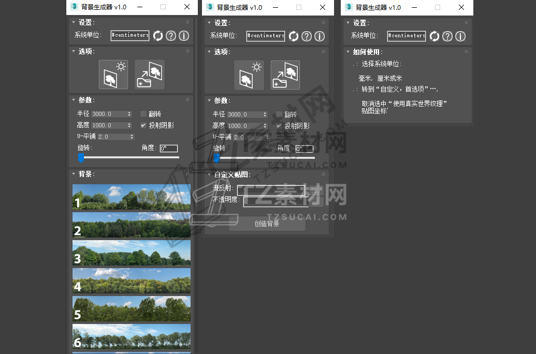Click refresh icon in left window settings
Viewport: 536px width, 354px height.
tap(158, 36)
